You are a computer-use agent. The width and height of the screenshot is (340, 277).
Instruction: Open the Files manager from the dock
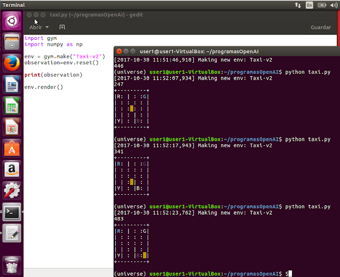(x=12, y=42)
